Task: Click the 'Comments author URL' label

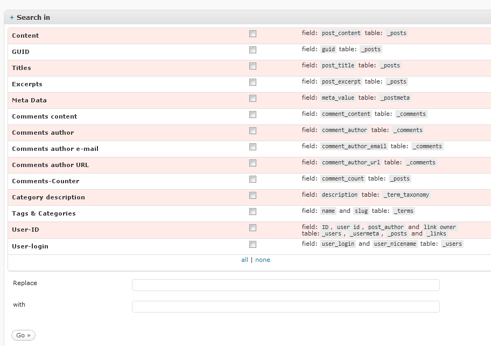Action: (51, 165)
